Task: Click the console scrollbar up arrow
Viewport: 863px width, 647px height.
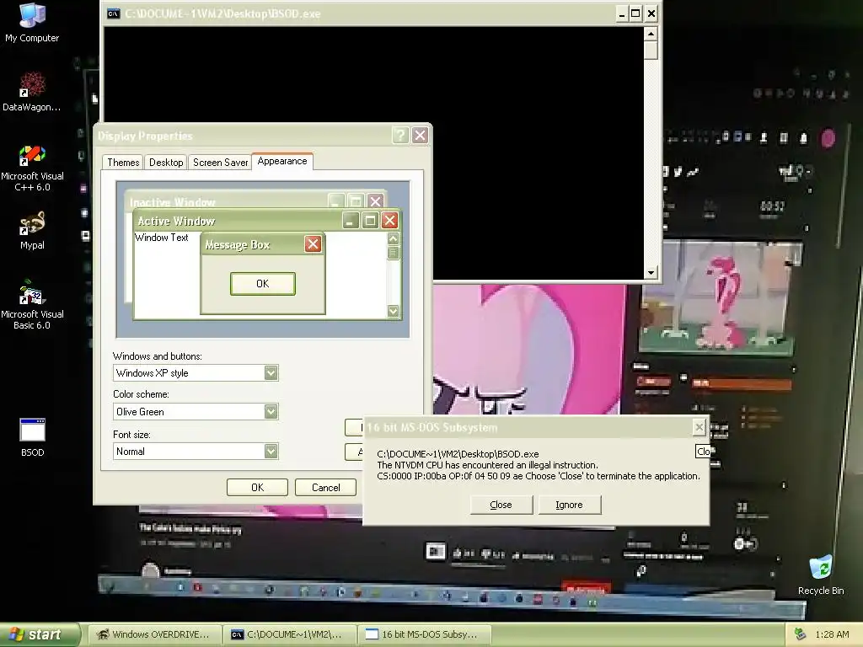Action: (651, 34)
